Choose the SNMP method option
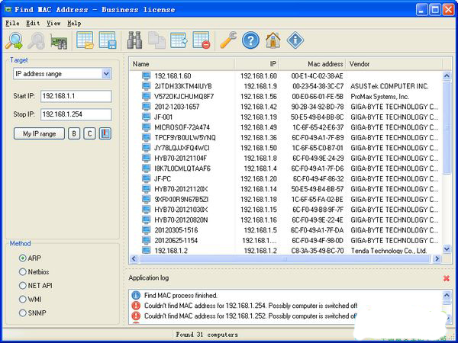 [23, 312]
